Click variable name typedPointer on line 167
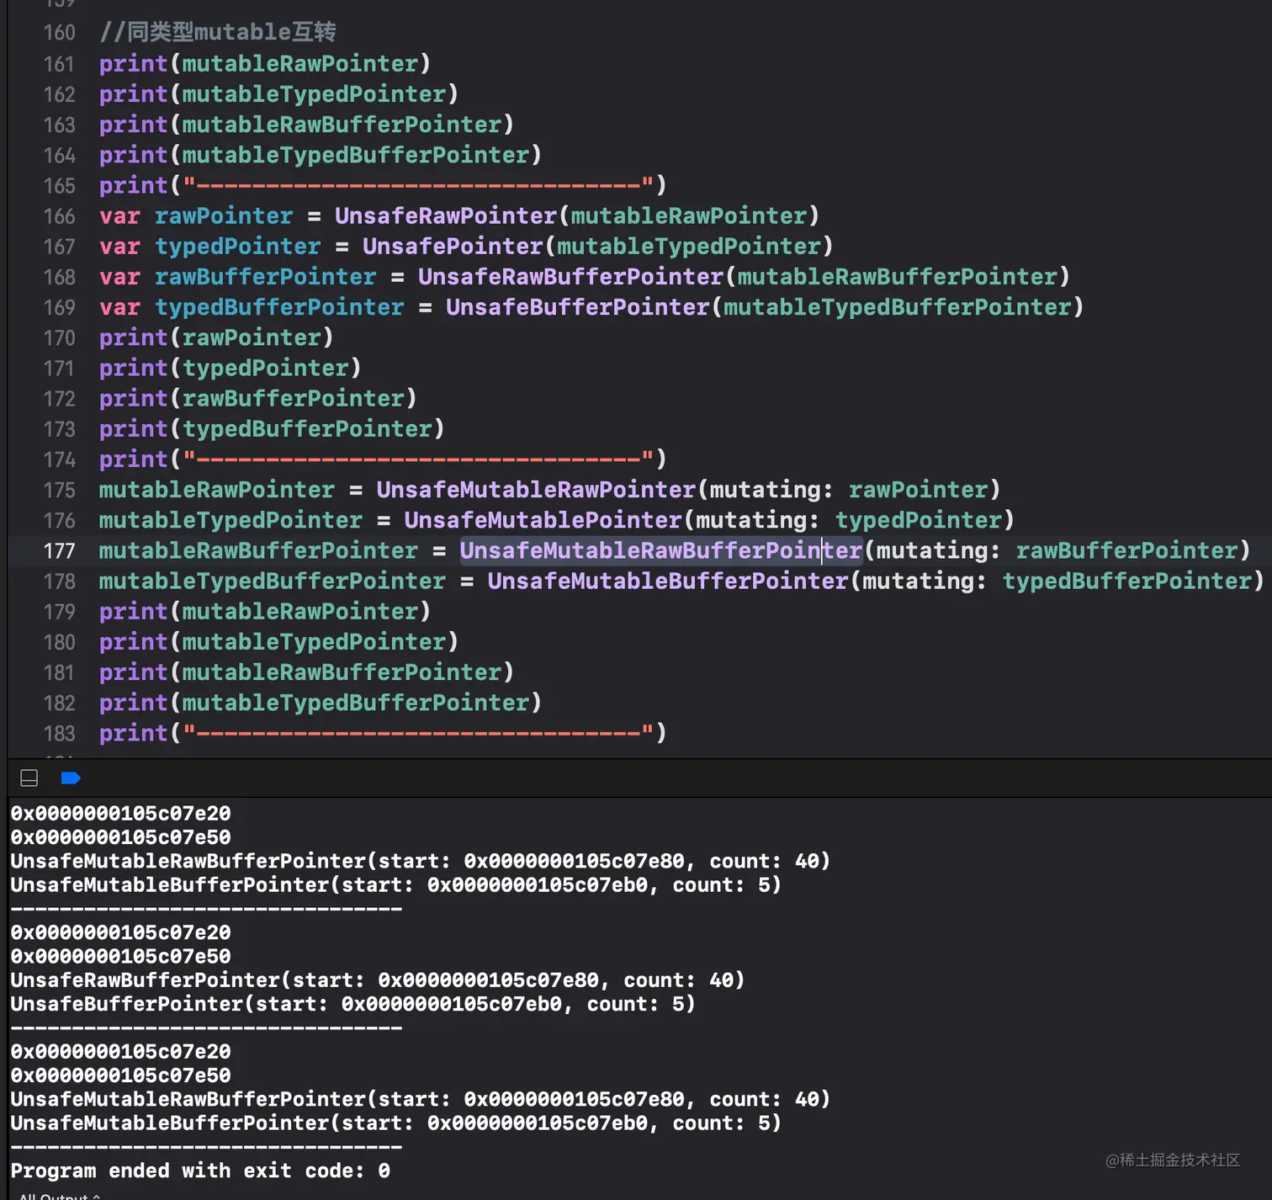Screen dimensions: 1272x1200 click(238, 247)
